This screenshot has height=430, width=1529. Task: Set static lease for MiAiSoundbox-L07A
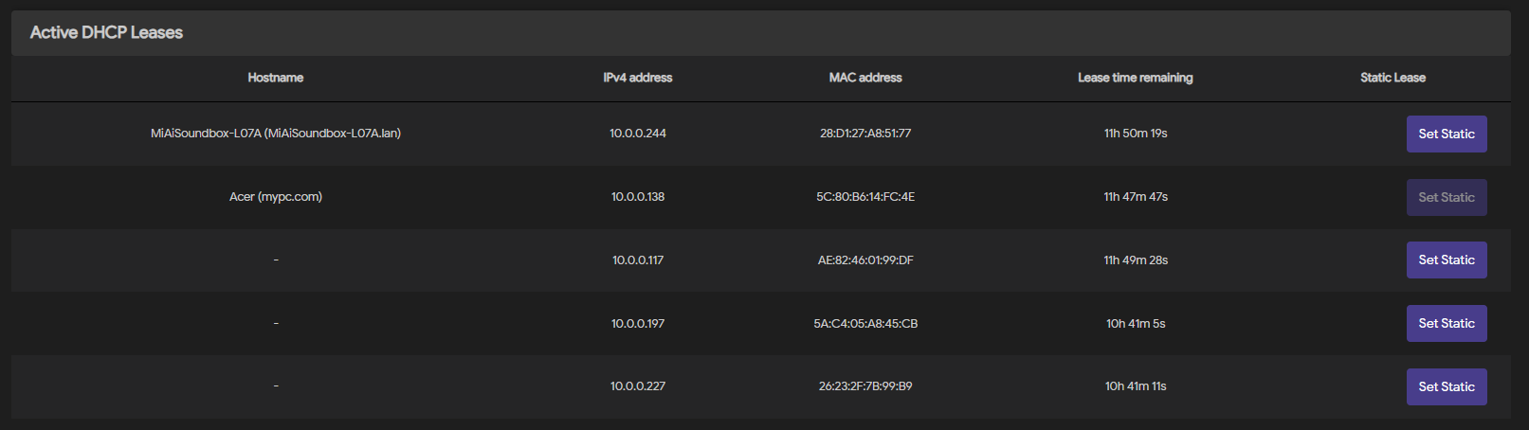pyautogui.click(x=1446, y=134)
